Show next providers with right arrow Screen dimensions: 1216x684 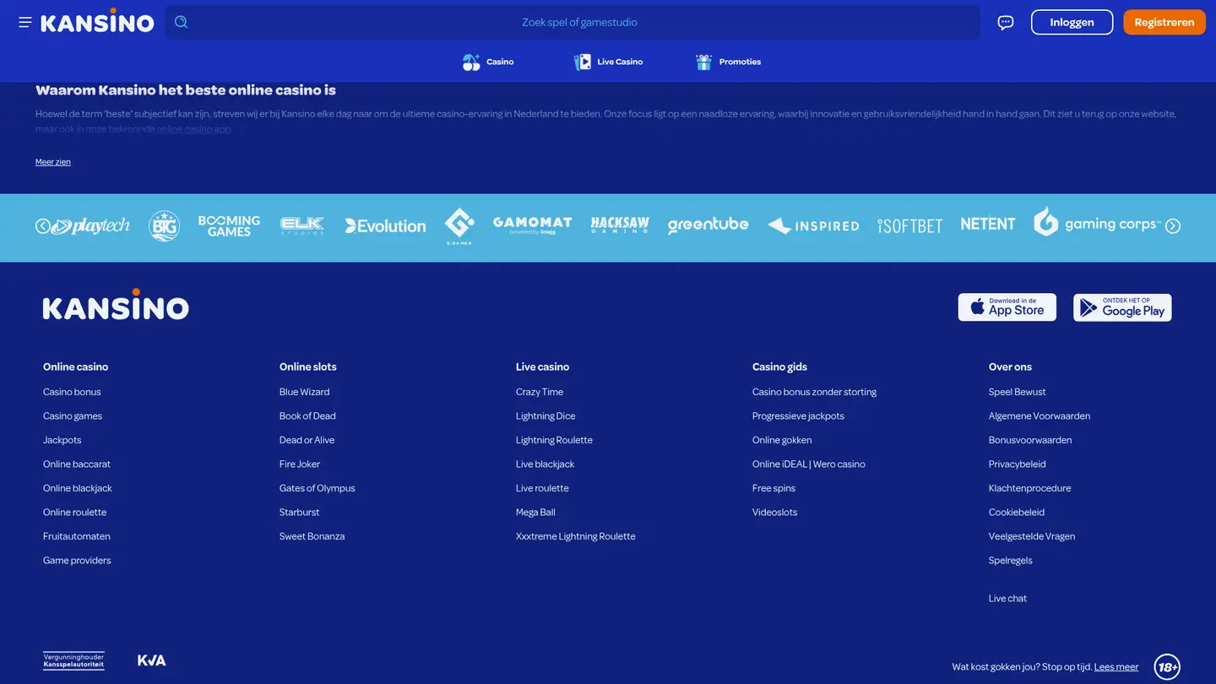[1173, 226]
